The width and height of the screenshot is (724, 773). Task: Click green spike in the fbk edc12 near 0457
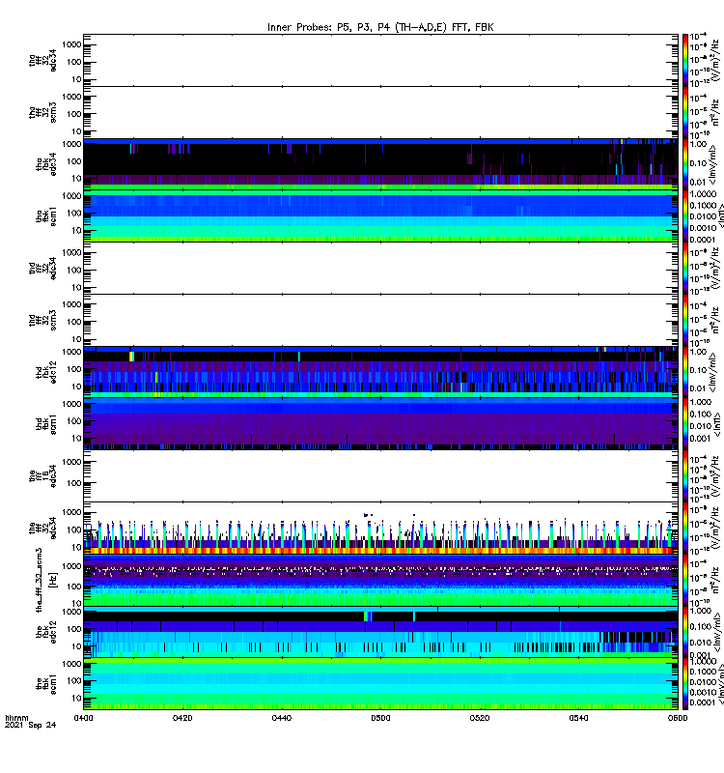coord(366,616)
